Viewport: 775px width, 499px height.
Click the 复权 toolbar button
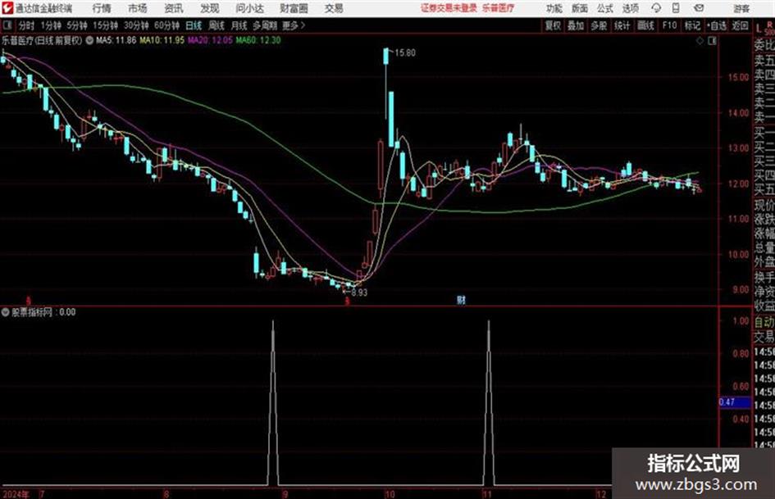coord(553,25)
